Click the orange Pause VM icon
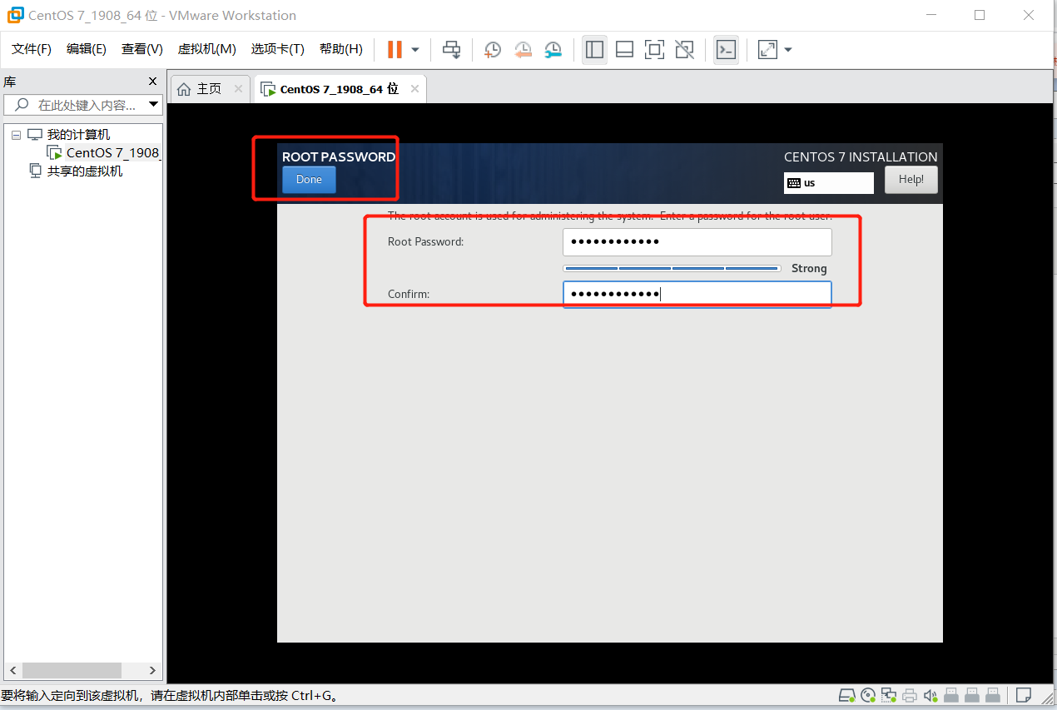 click(395, 50)
